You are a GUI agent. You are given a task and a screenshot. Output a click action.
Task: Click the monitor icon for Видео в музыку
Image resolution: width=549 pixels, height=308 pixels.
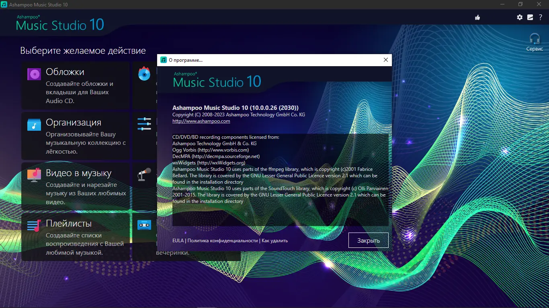(34, 175)
